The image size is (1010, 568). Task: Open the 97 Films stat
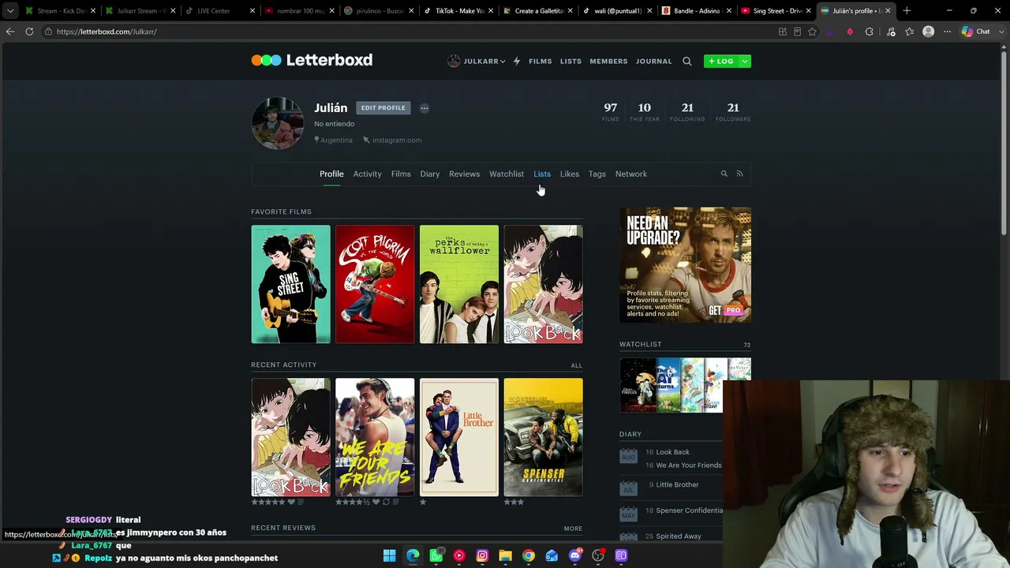pos(611,111)
